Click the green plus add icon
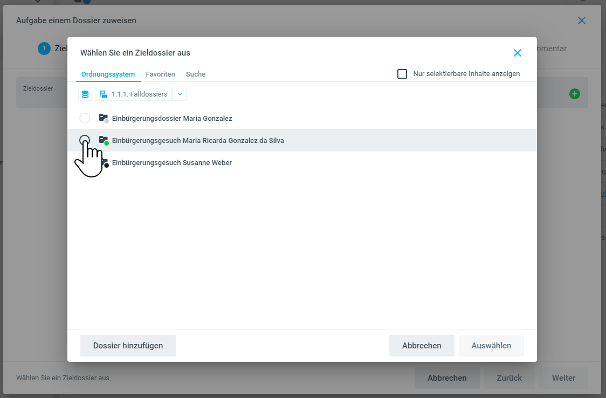The image size is (606, 398). pyautogui.click(x=575, y=94)
